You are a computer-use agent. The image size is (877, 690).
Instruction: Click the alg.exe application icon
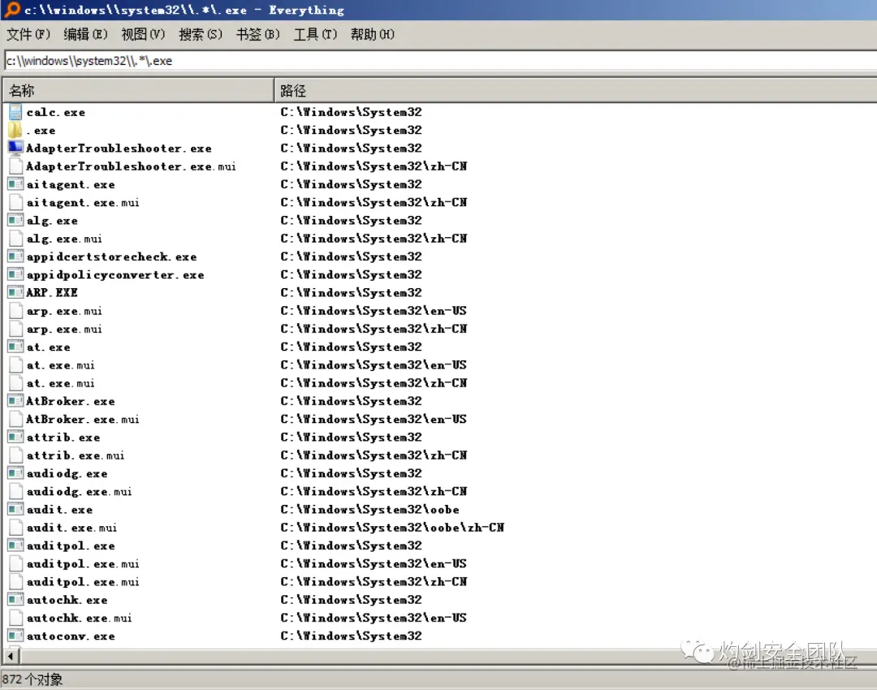pos(15,220)
